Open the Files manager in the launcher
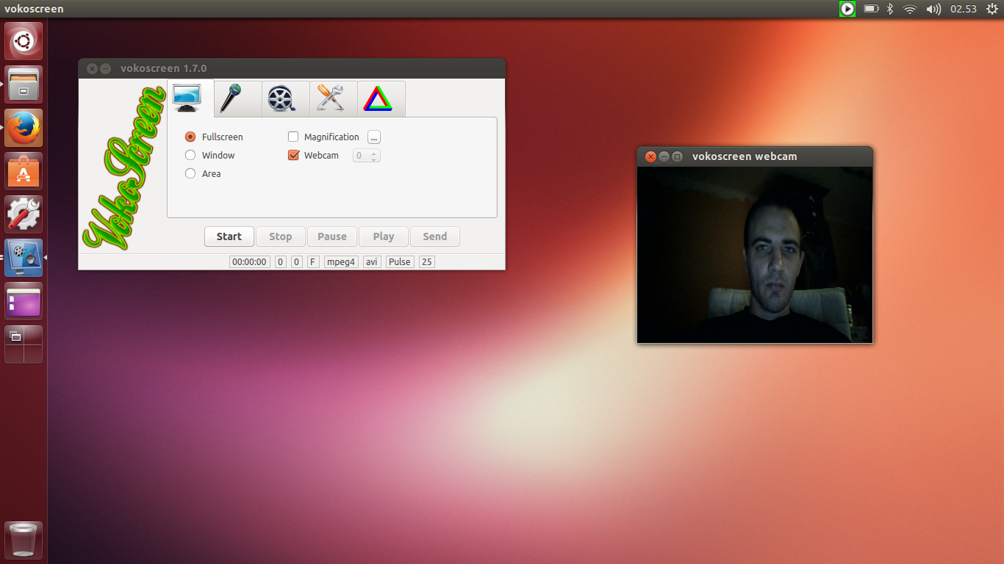The image size is (1004, 564). tap(24, 84)
